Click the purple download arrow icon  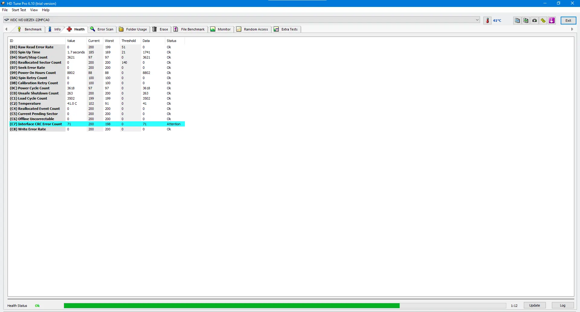(552, 21)
